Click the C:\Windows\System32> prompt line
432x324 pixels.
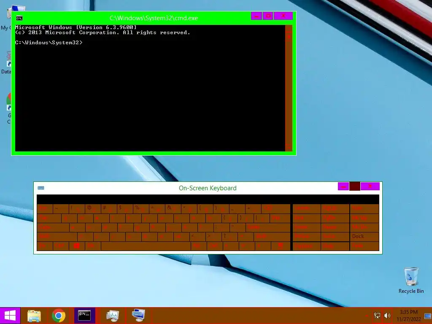click(49, 43)
